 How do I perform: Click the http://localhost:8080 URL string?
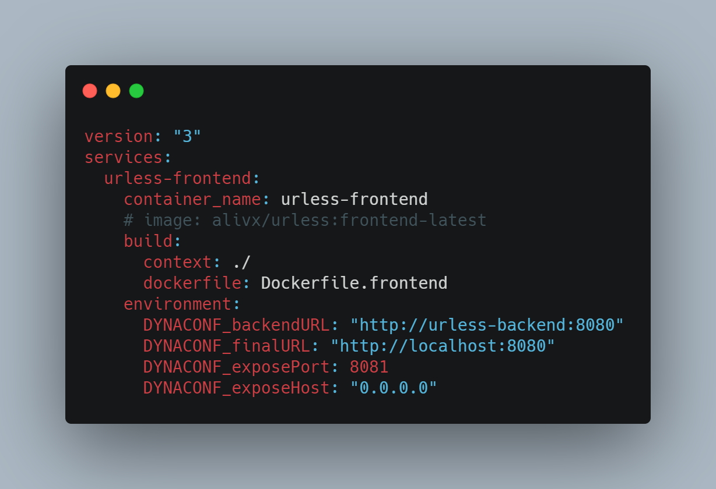coord(443,346)
